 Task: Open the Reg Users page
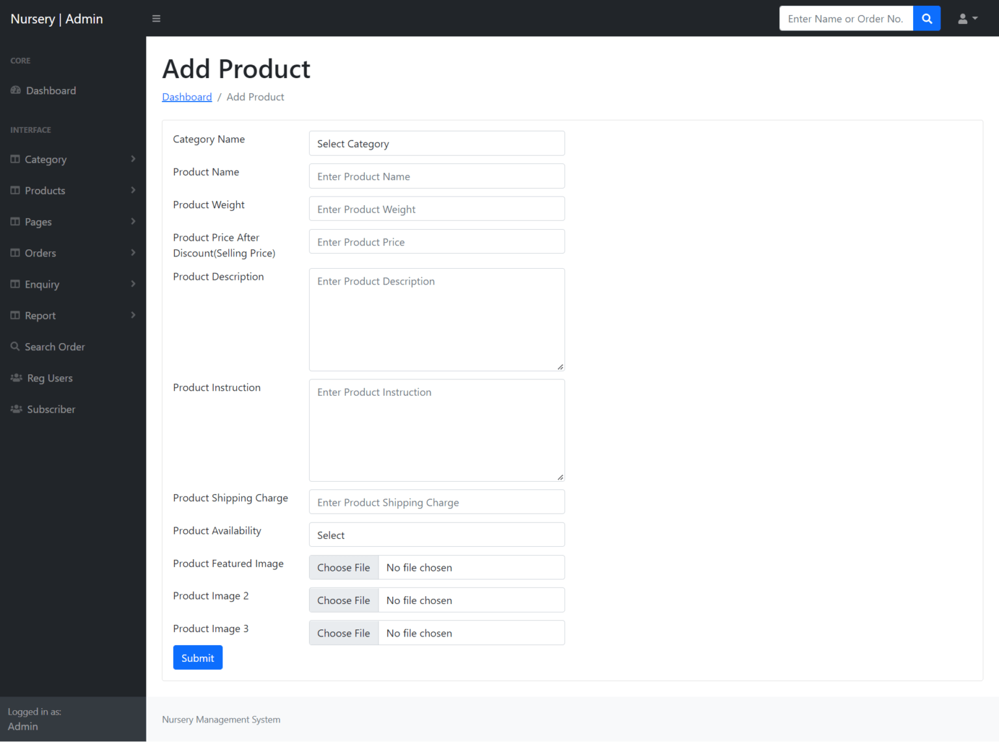pyautogui.click(x=73, y=378)
